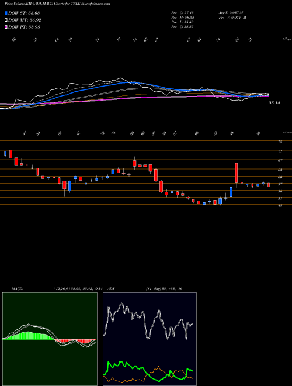Click the 51 price axis label
Screen dimensions: 292x386
point(280,198)
